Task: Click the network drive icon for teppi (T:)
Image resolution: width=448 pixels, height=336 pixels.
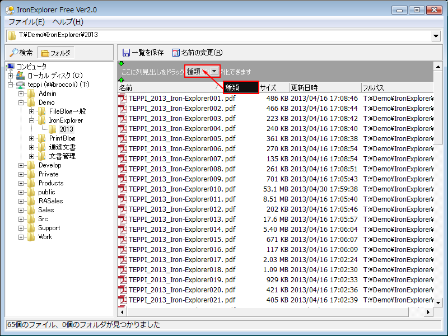Action: click(20, 85)
